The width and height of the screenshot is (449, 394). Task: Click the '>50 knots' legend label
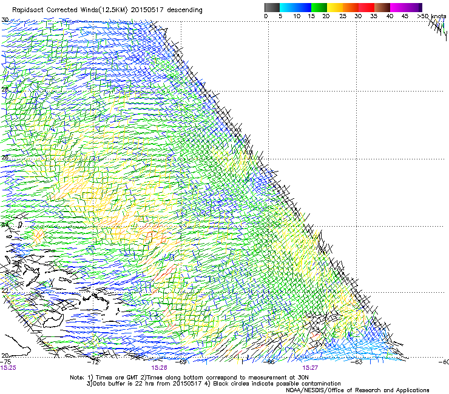pos(432,16)
